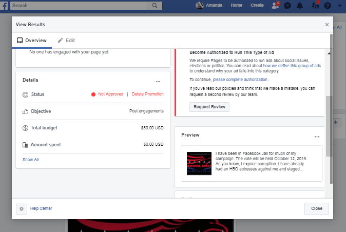The image size is (346, 232).
Task: Click the settings gear button
Action: tap(22, 209)
